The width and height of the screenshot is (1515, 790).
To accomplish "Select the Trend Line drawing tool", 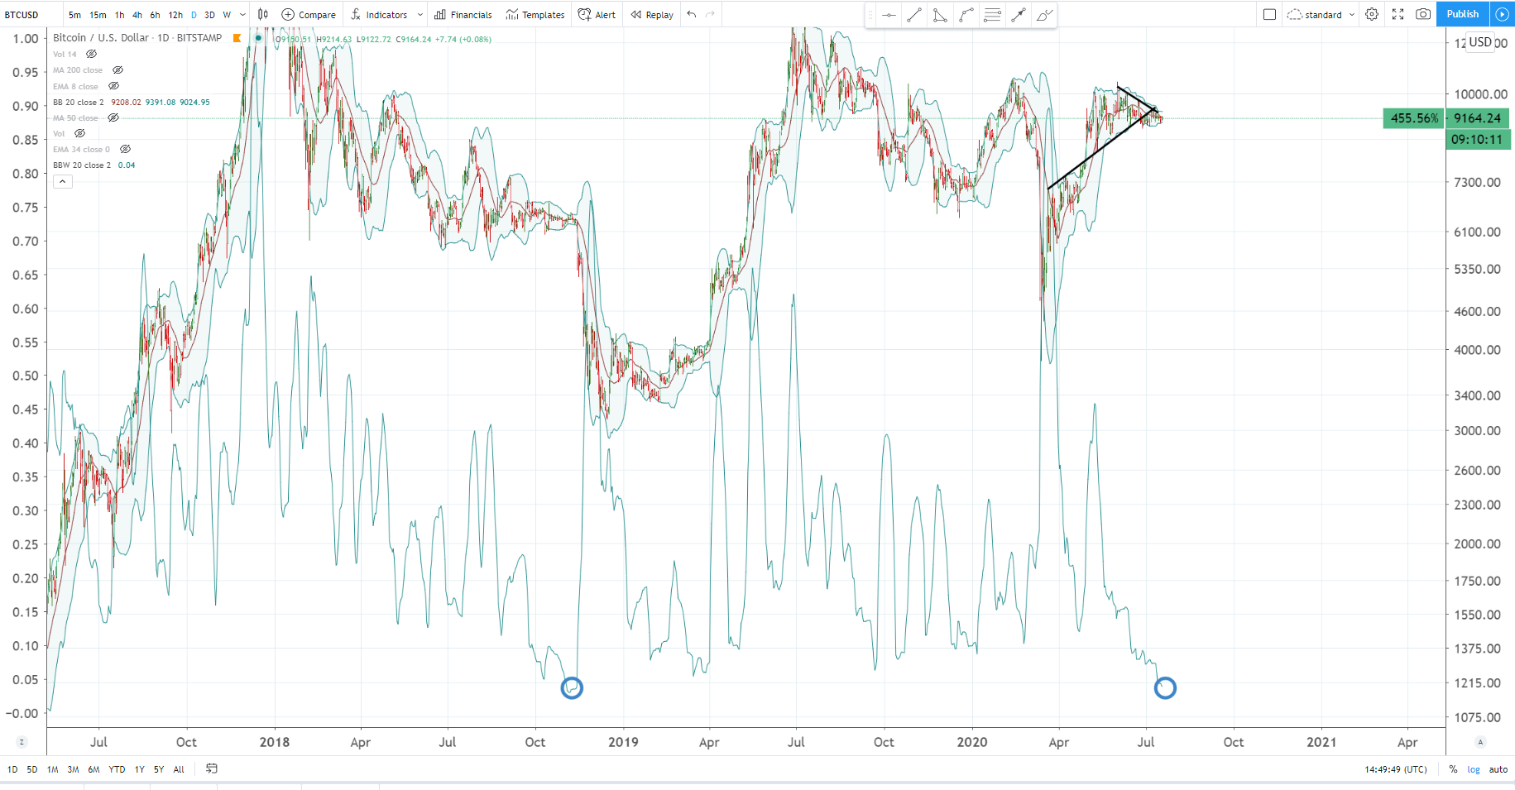I will point(914,14).
